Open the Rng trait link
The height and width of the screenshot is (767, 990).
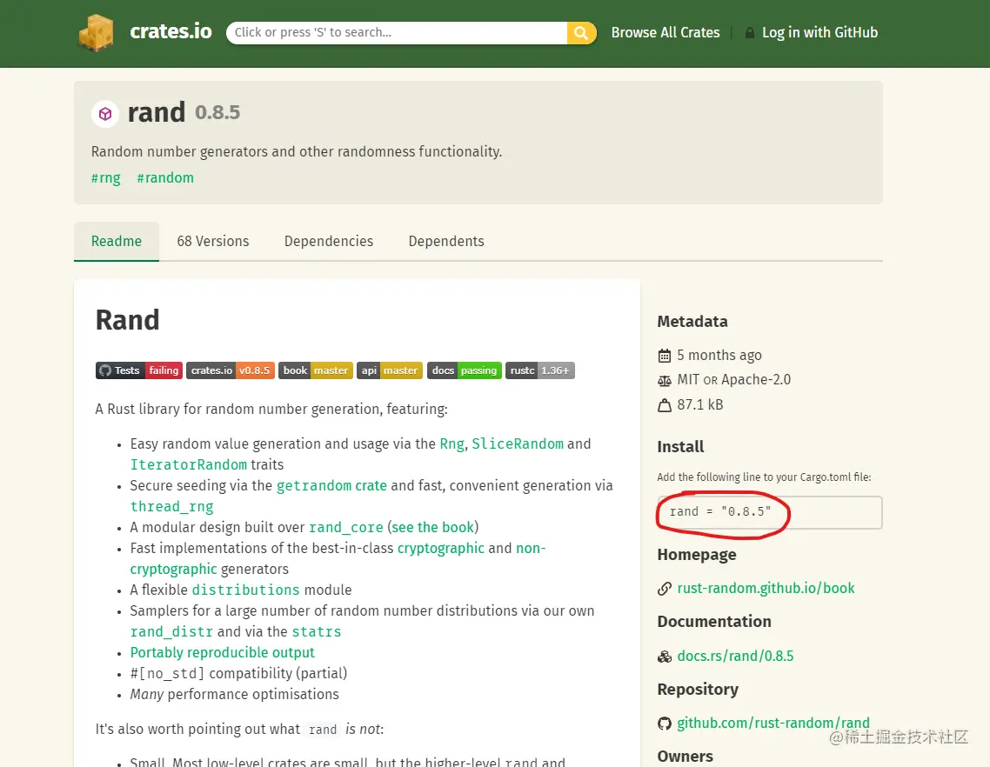click(x=452, y=444)
